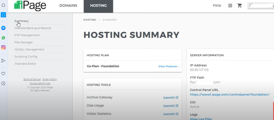Click View Log Files link
This screenshot has height=120, width=274.
click(201, 119)
